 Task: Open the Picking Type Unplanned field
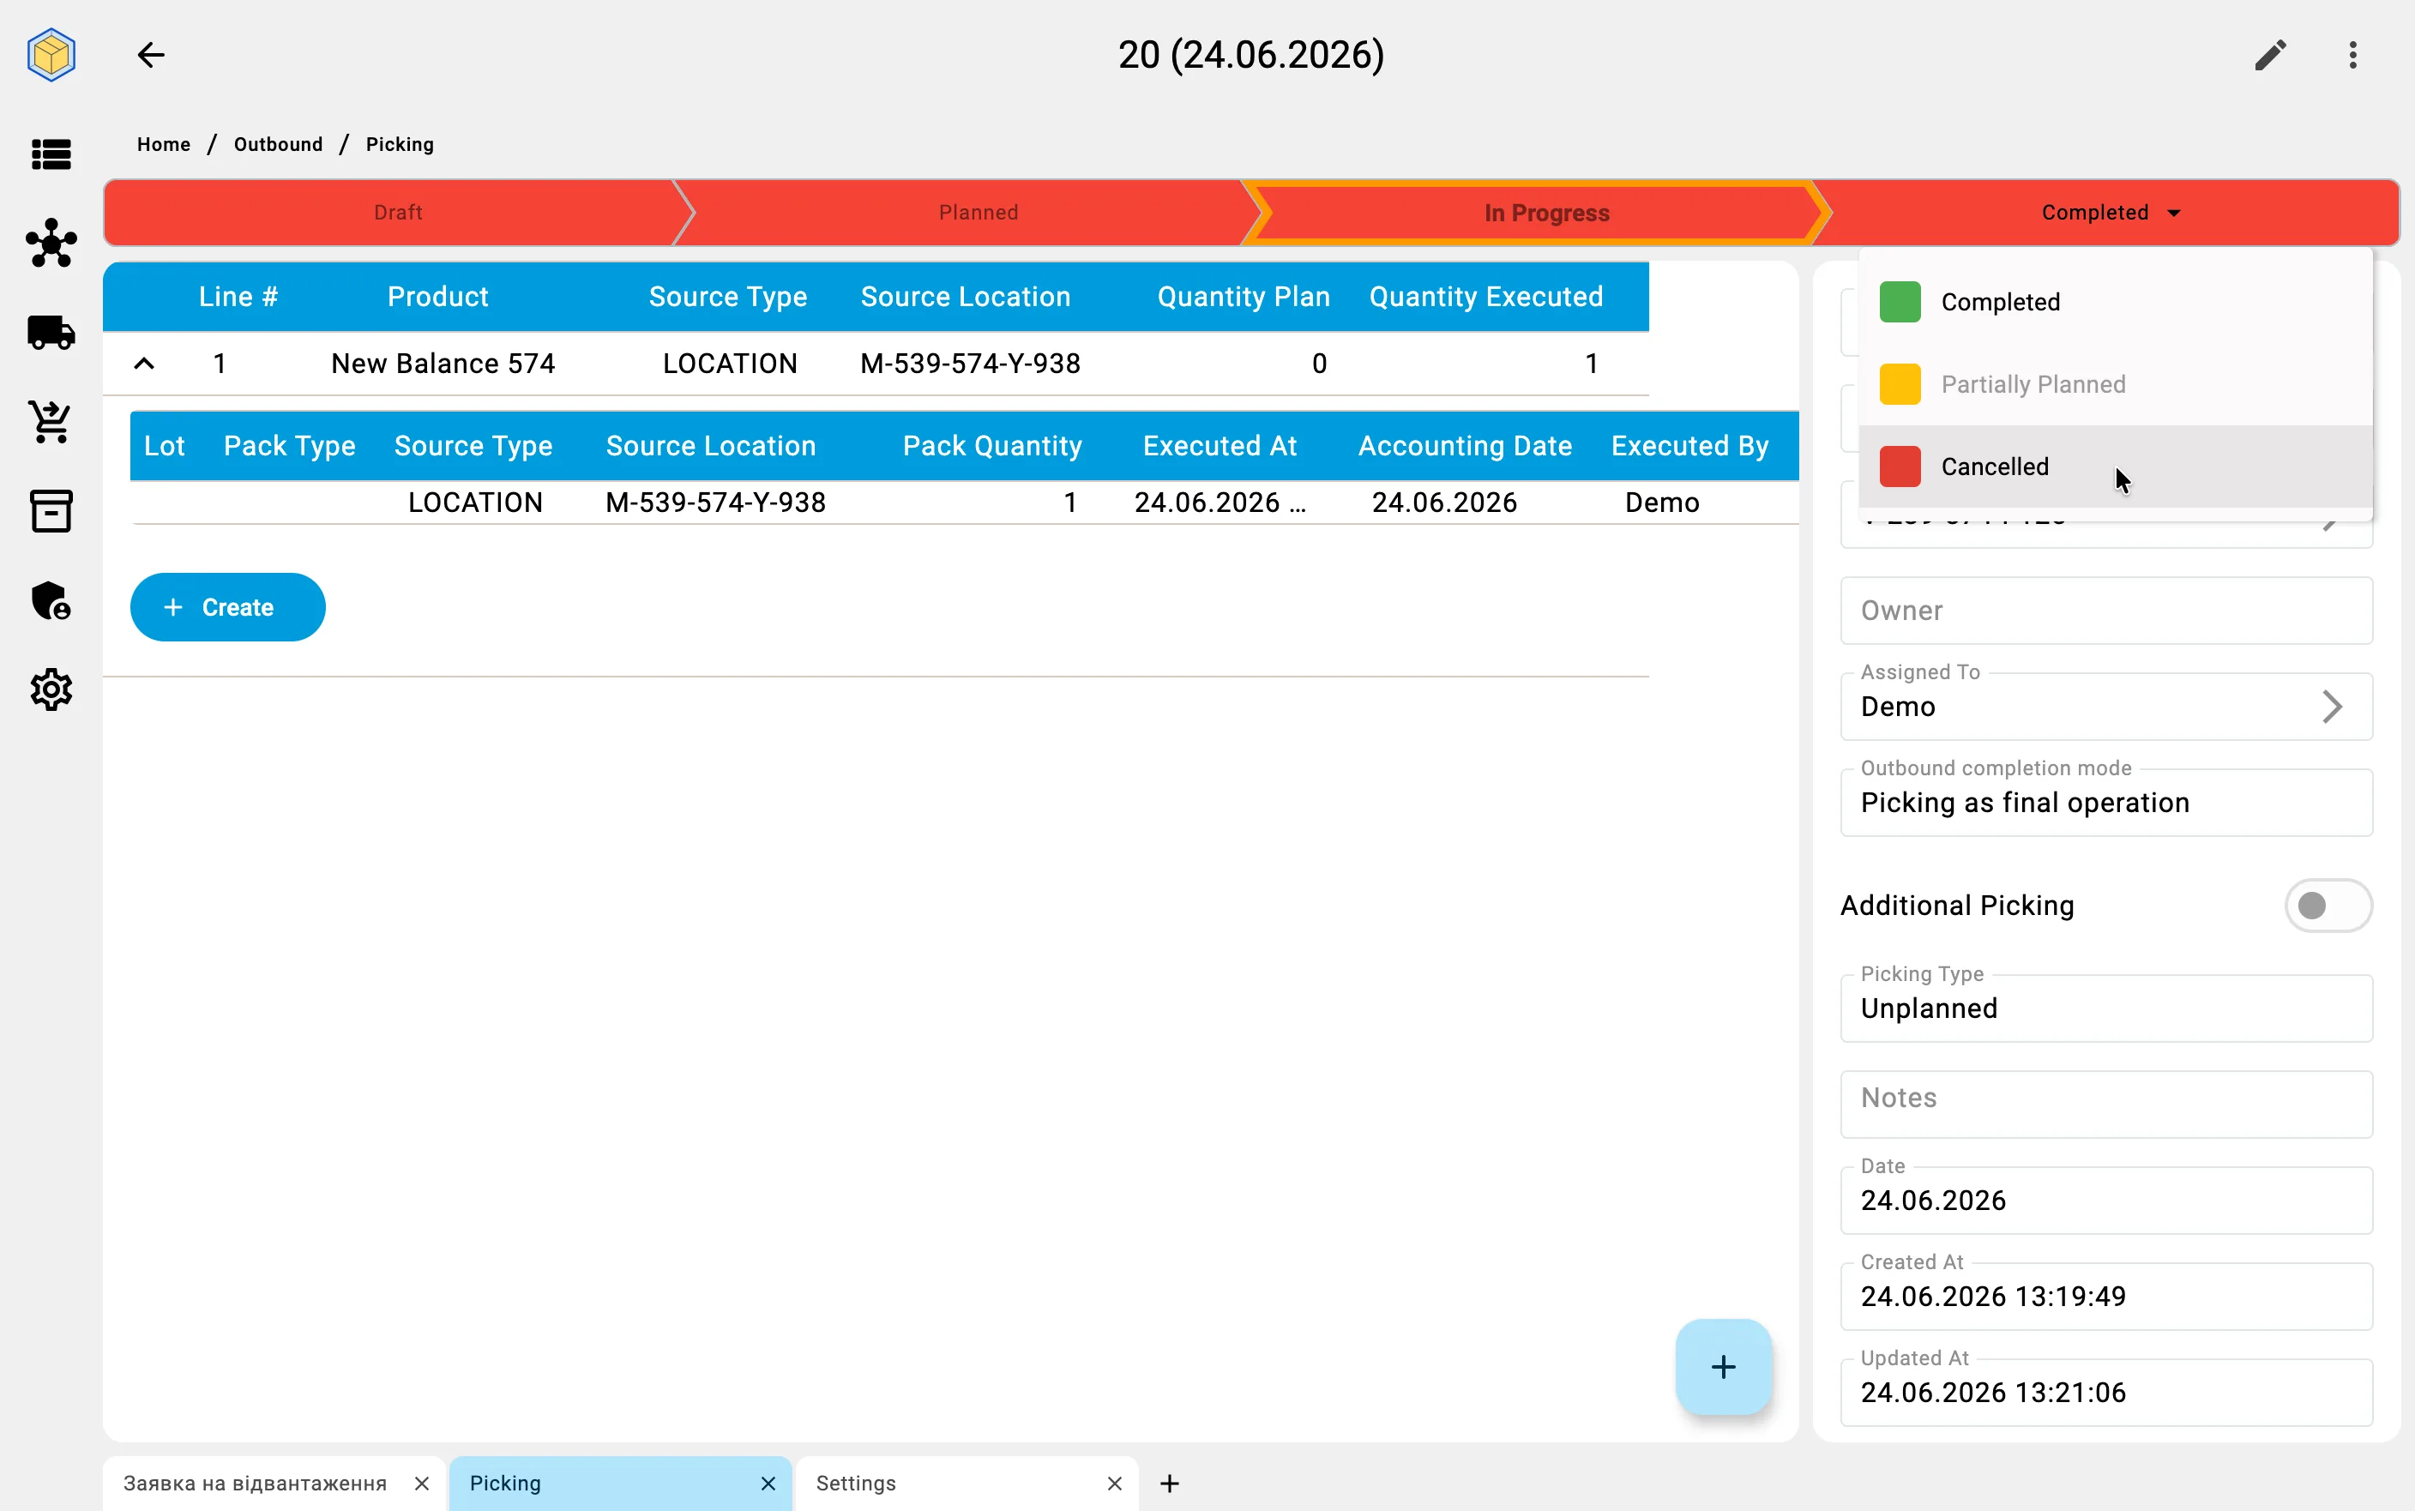coord(2106,1008)
